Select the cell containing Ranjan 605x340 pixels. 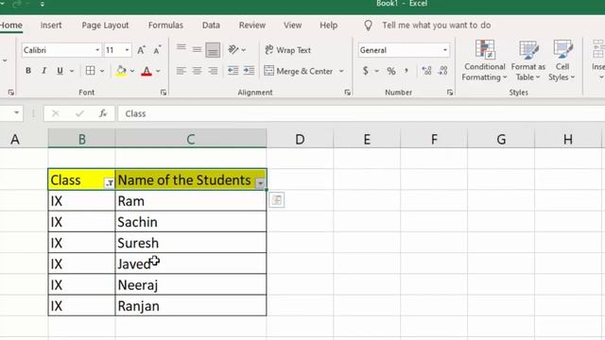coord(191,306)
